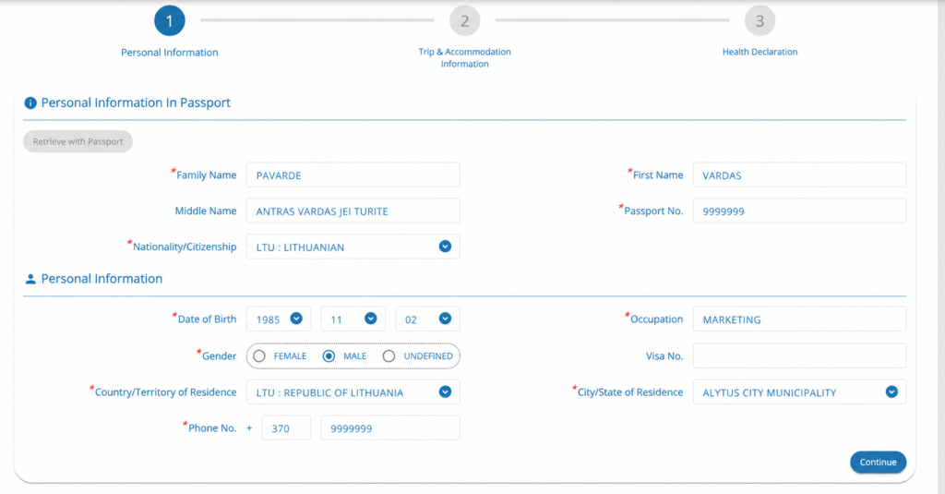Expand the birth month 11 dropdown

[353, 319]
